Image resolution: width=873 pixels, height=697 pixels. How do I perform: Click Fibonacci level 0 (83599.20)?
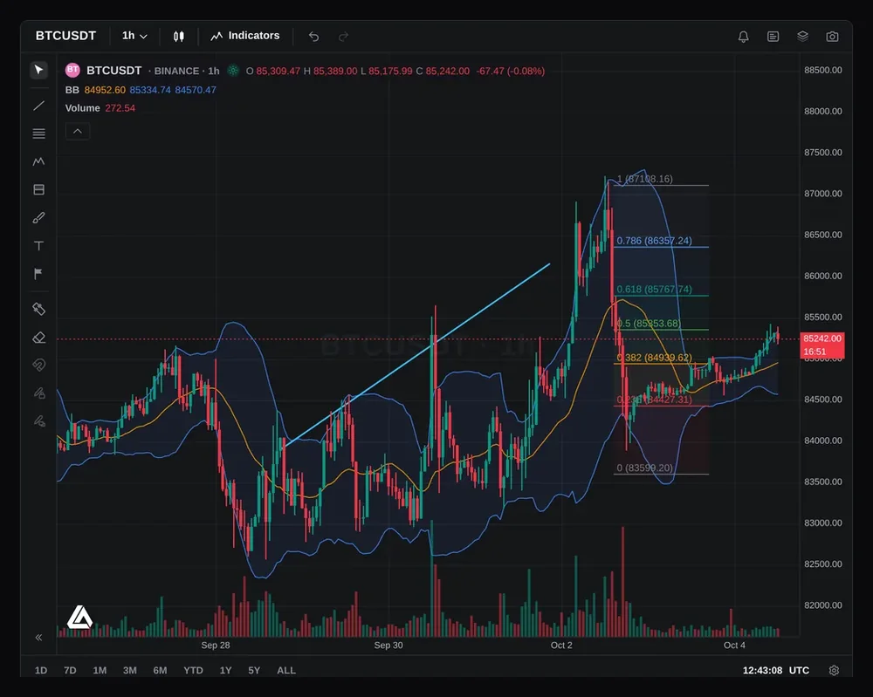[x=645, y=468]
